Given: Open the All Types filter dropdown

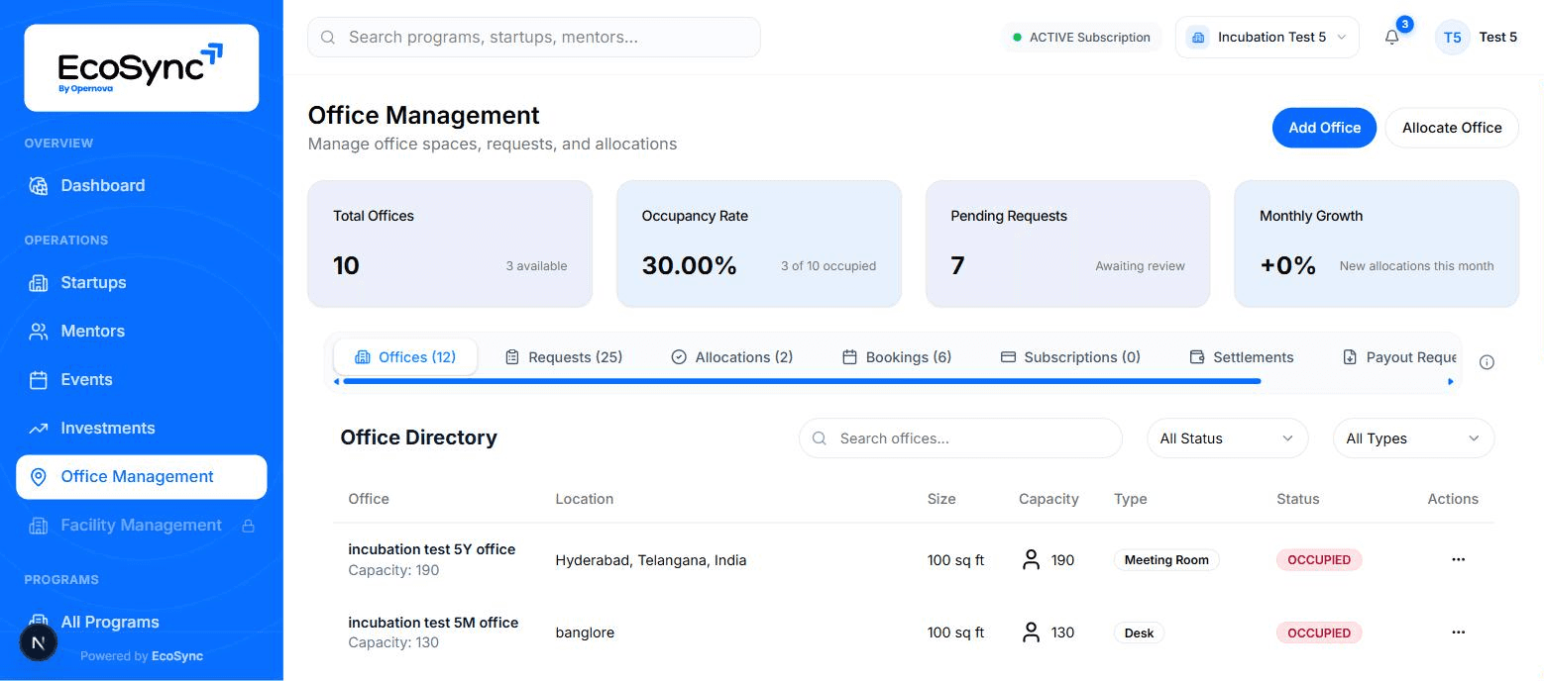Looking at the screenshot, I should 1413,438.
